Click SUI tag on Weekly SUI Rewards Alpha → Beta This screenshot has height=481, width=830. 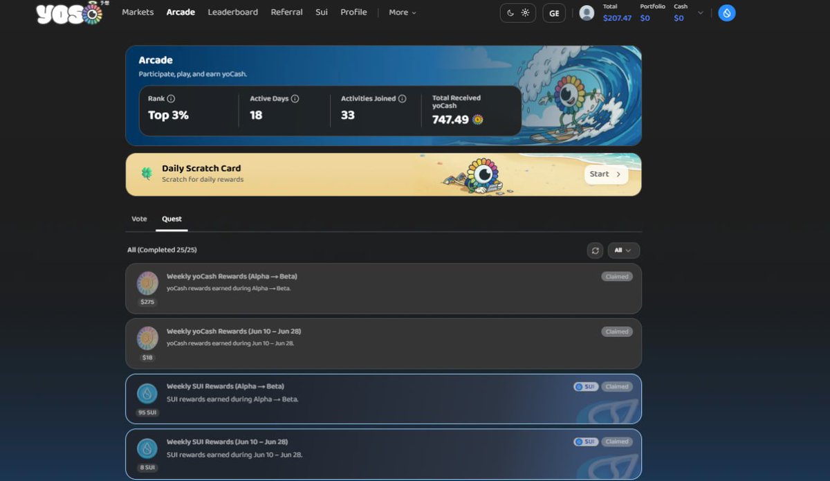(x=585, y=387)
